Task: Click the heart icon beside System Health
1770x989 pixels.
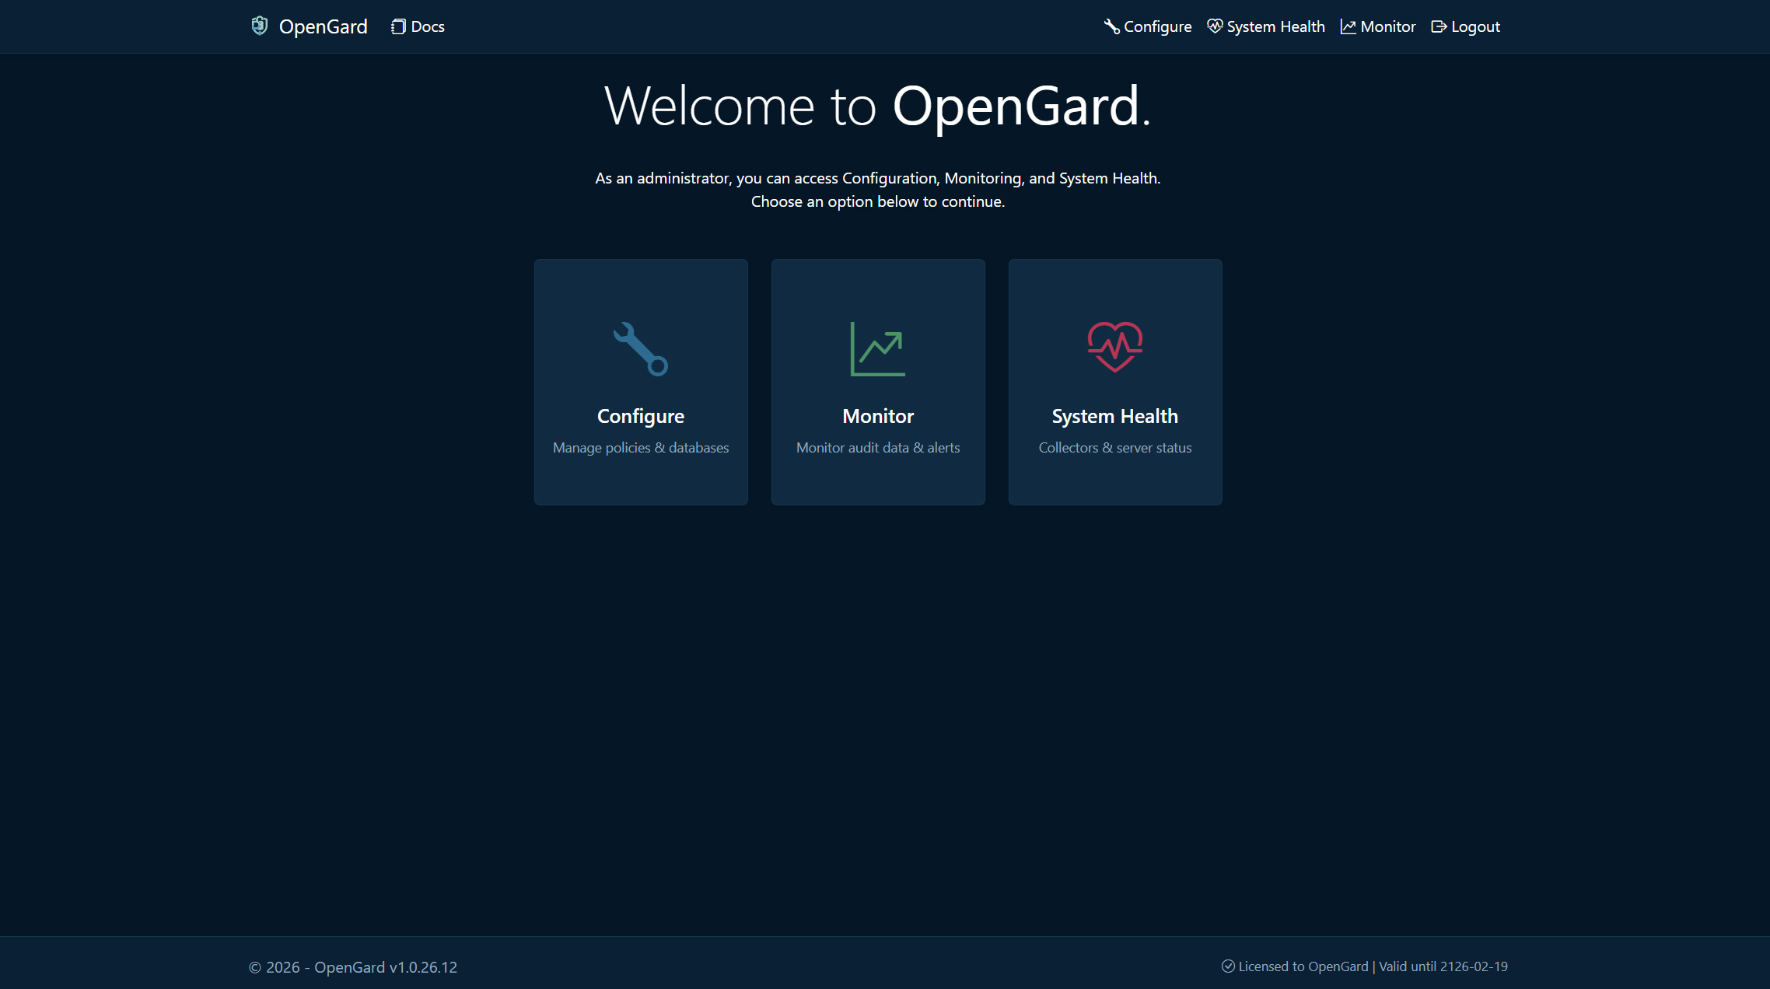Action: pyautogui.click(x=1214, y=26)
